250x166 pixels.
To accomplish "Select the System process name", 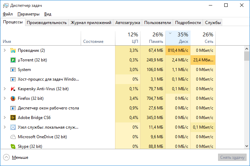I will pyautogui.click(x=24, y=70).
